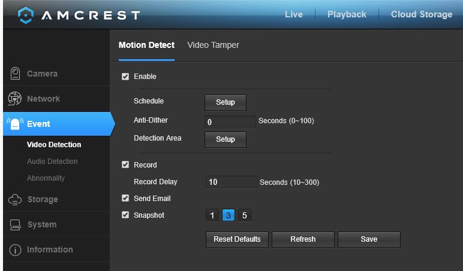Click the System computer icon
This screenshot has height=271, width=463.
pos(15,225)
